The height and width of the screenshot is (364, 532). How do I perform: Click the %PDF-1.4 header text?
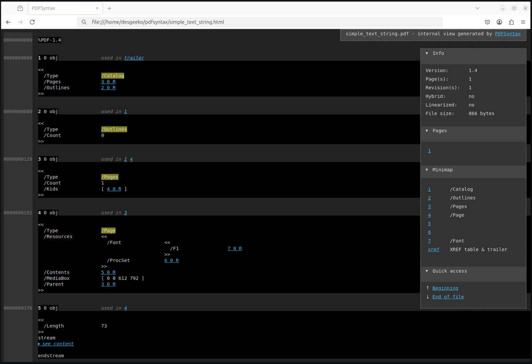coord(50,40)
